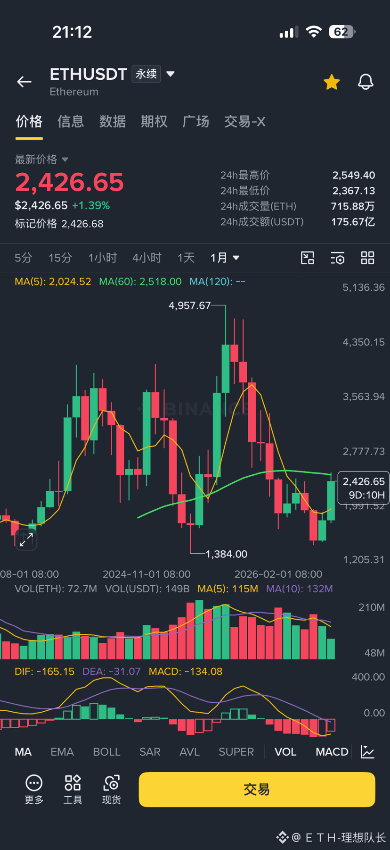Expand chart to fullscreen icon
The height and width of the screenshot is (850, 390).
(26, 539)
